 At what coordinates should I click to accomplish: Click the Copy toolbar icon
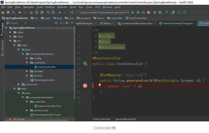tap(36, 12)
